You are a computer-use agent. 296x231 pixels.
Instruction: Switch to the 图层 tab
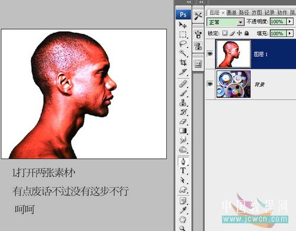(214, 12)
